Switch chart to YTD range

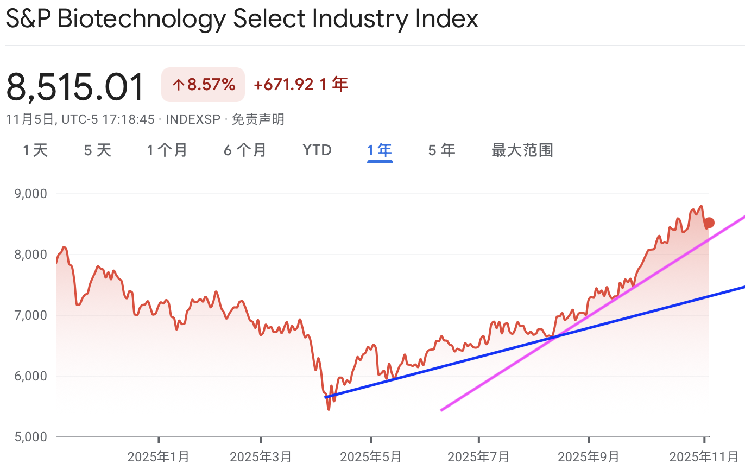[317, 150]
